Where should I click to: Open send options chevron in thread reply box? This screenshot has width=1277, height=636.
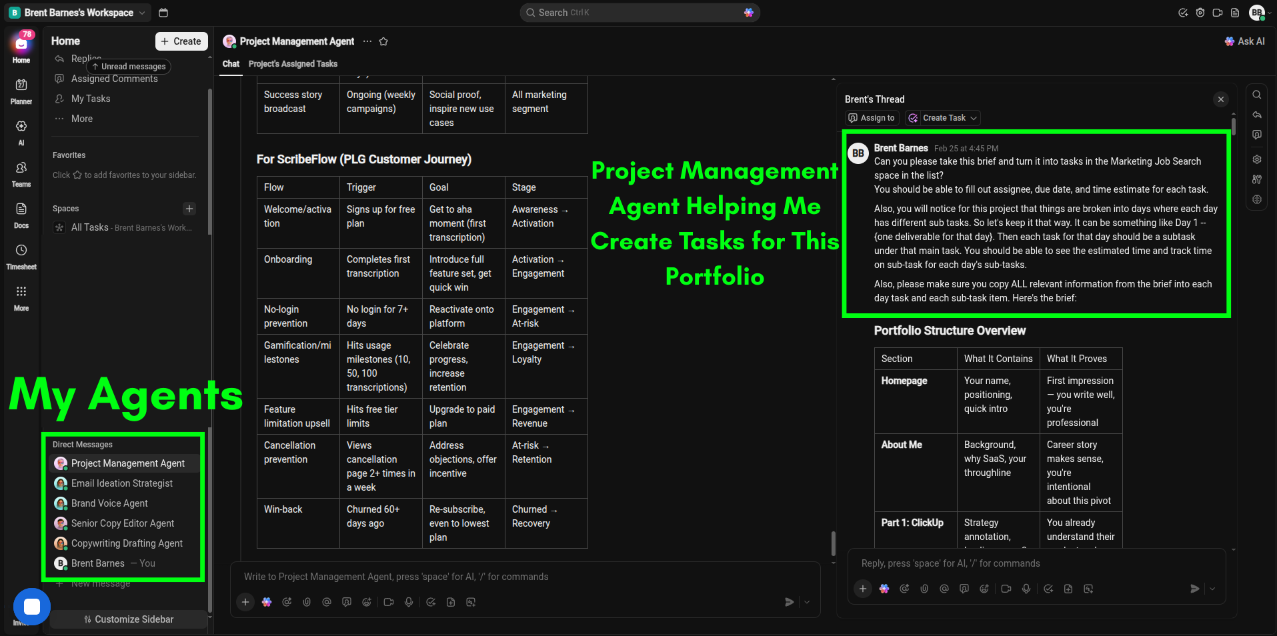tap(1212, 589)
